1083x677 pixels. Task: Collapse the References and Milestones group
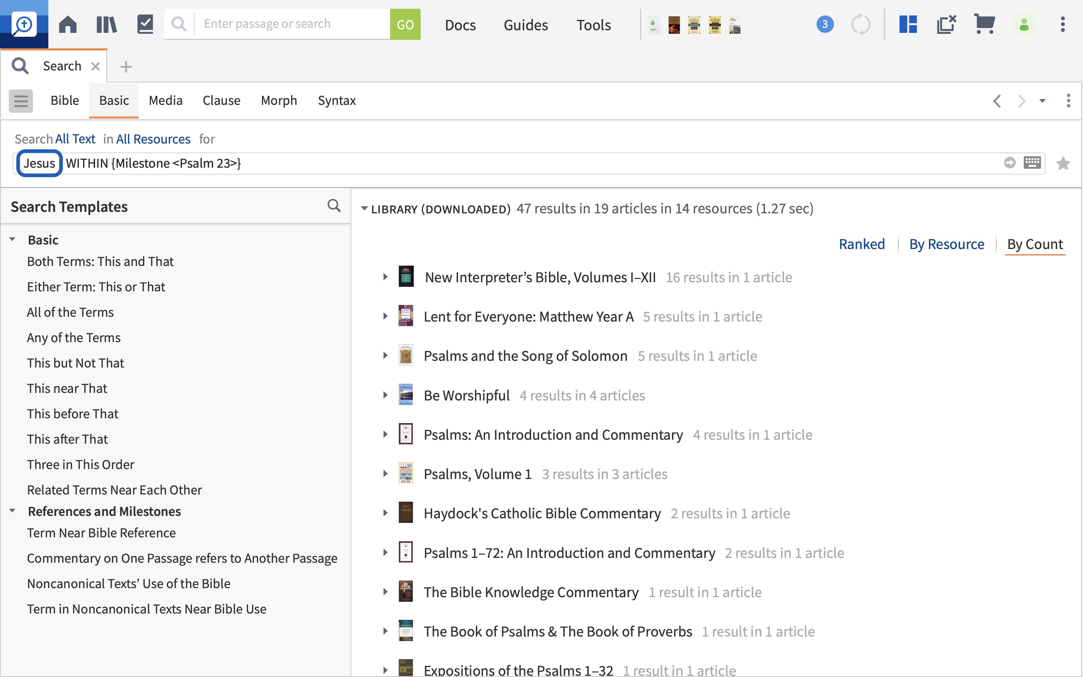12,511
